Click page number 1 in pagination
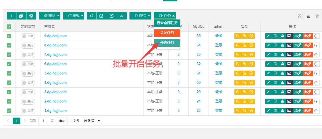The image size is (322, 139). (17, 121)
